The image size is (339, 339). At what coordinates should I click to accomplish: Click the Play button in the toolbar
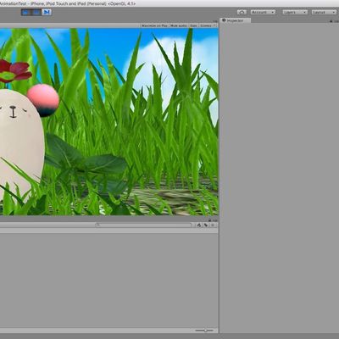click(x=25, y=12)
